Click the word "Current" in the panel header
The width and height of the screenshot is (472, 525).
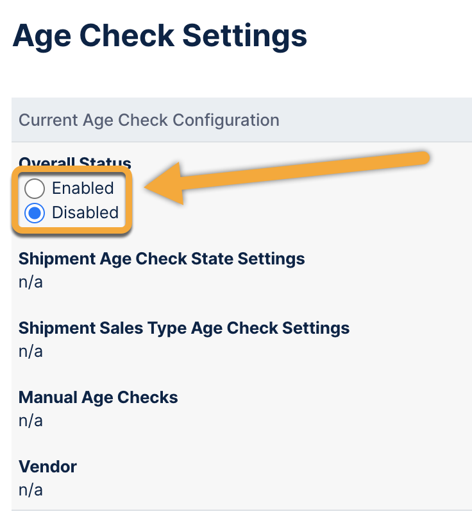click(48, 120)
